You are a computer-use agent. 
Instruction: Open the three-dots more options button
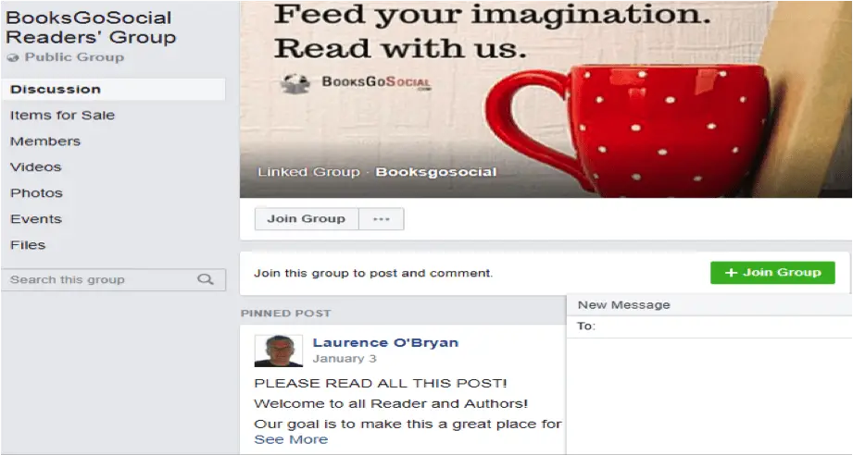(382, 219)
